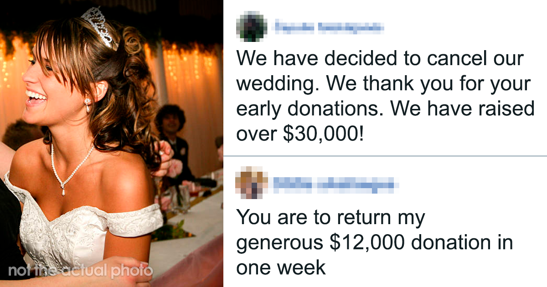
Task: Open the second commenter's blurred profile name
Action: coord(334,185)
